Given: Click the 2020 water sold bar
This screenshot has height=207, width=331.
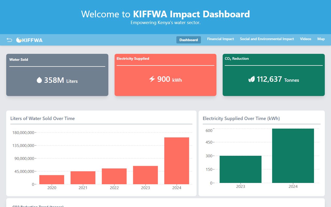Looking at the screenshot, I should point(52,180).
